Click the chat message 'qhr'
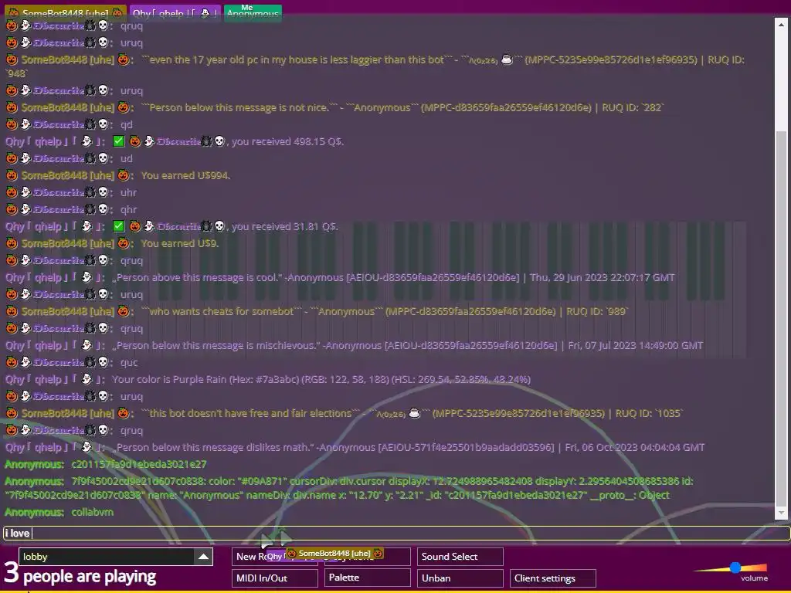791x593 pixels. click(128, 209)
